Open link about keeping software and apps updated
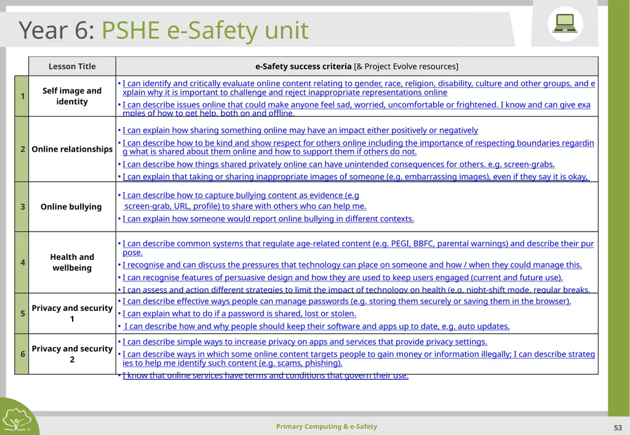This screenshot has height=435, width=630. (x=317, y=326)
